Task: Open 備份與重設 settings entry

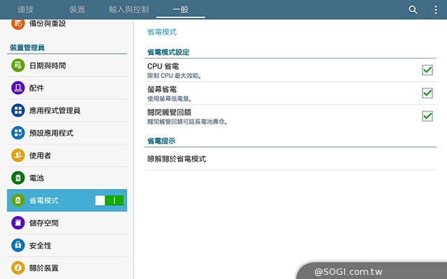Action: click(x=47, y=24)
